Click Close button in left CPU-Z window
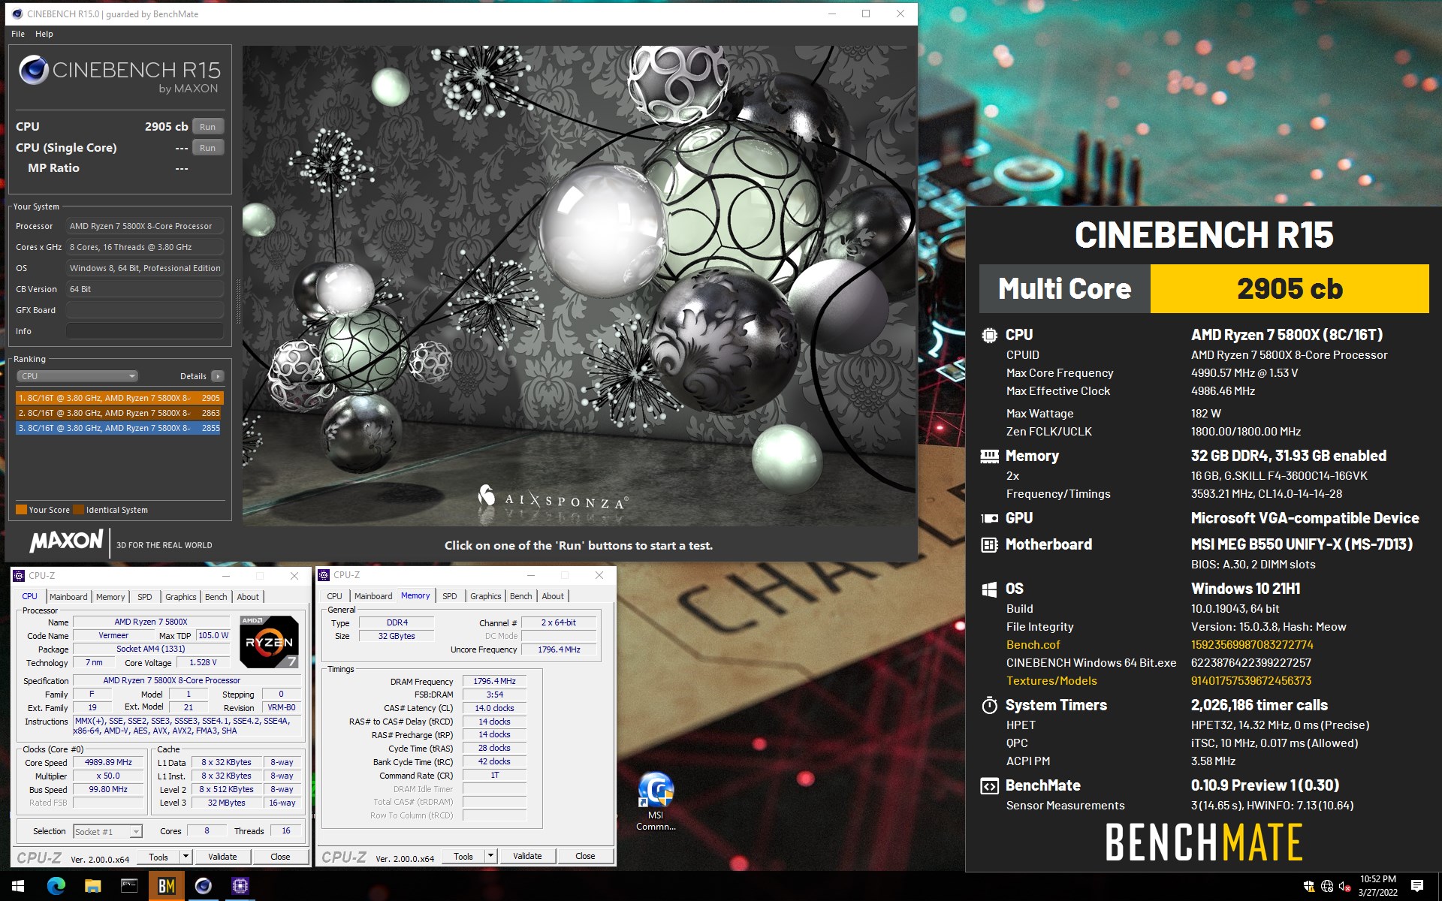The height and width of the screenshot is (901, 1442). click(280, 857)
